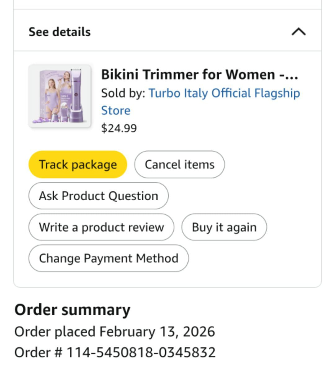Select the $24.99 item price

pos(119,128)
